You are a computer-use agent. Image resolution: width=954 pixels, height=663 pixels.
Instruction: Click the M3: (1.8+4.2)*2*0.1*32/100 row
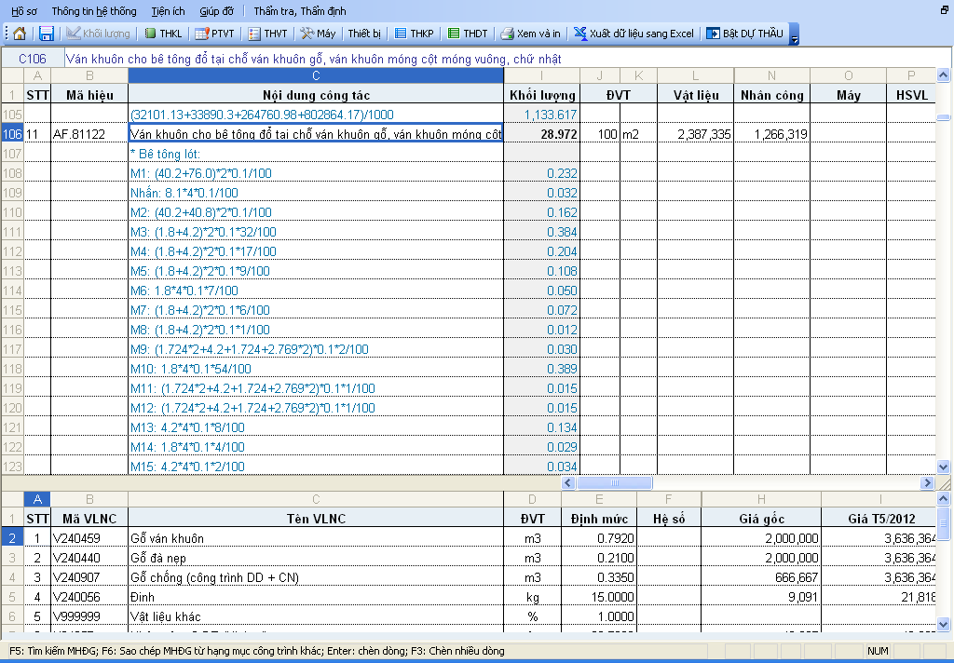316,232
